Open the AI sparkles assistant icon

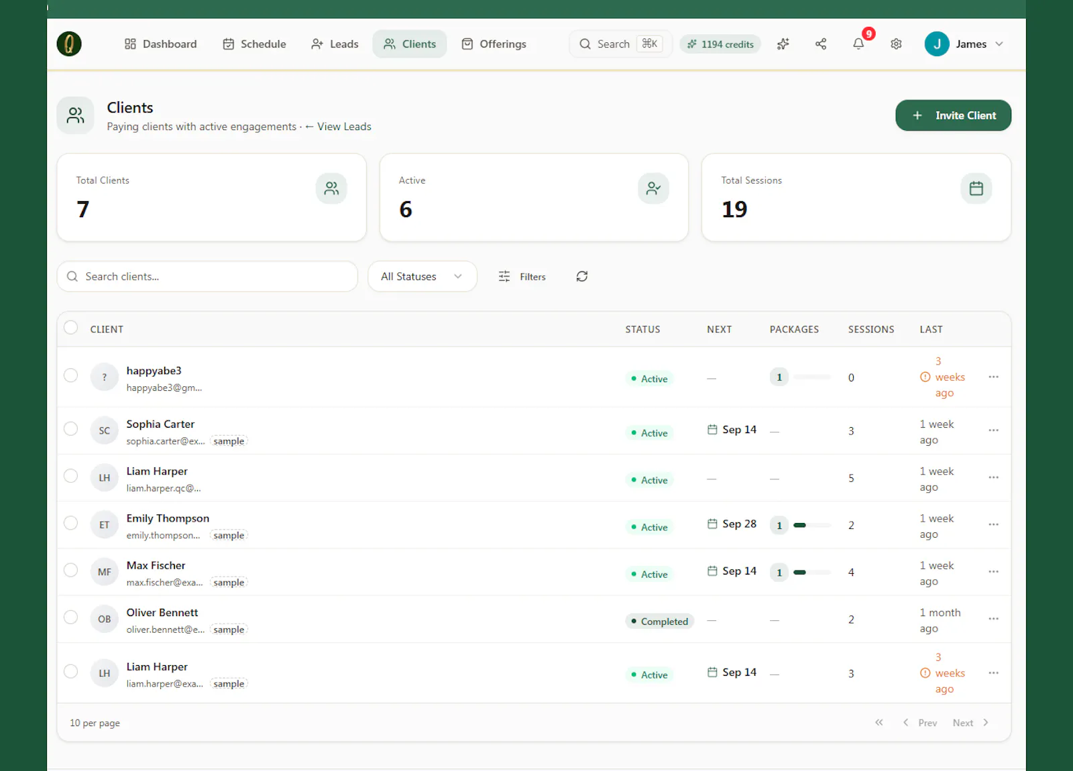783,44
